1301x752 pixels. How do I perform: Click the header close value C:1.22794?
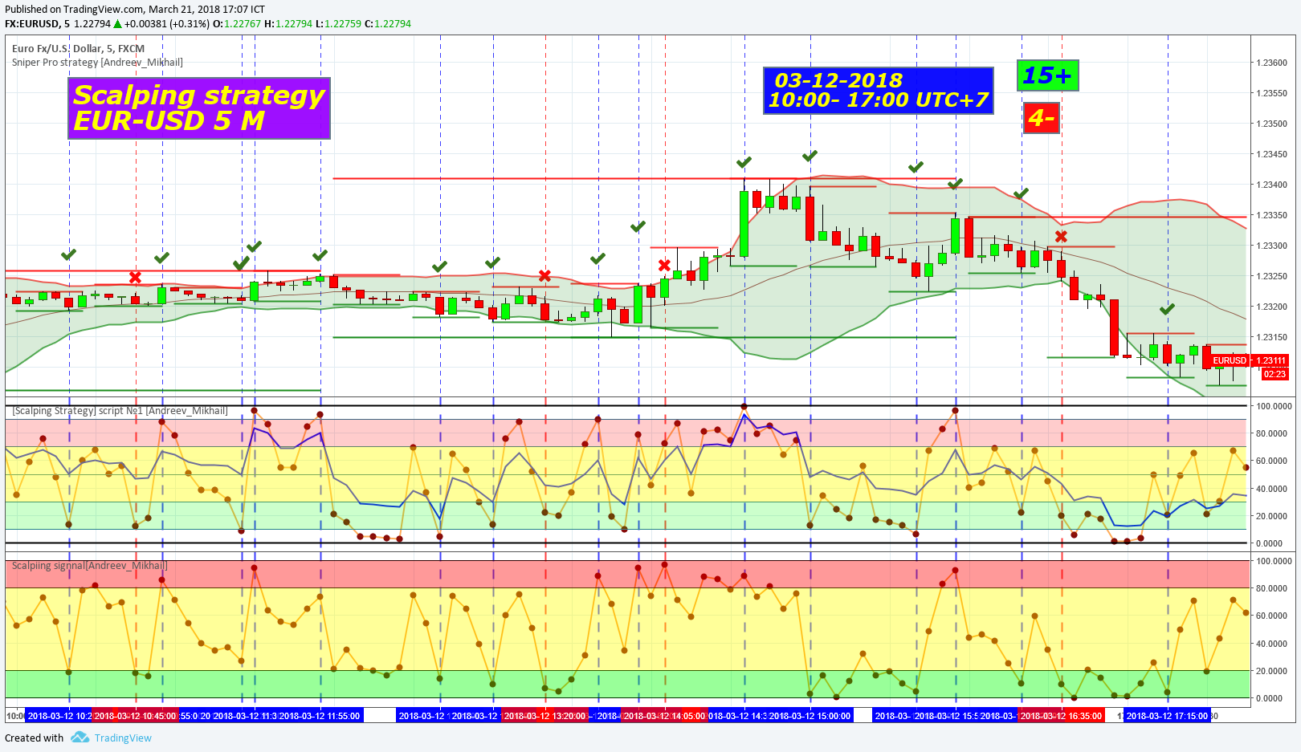[388, 24]
